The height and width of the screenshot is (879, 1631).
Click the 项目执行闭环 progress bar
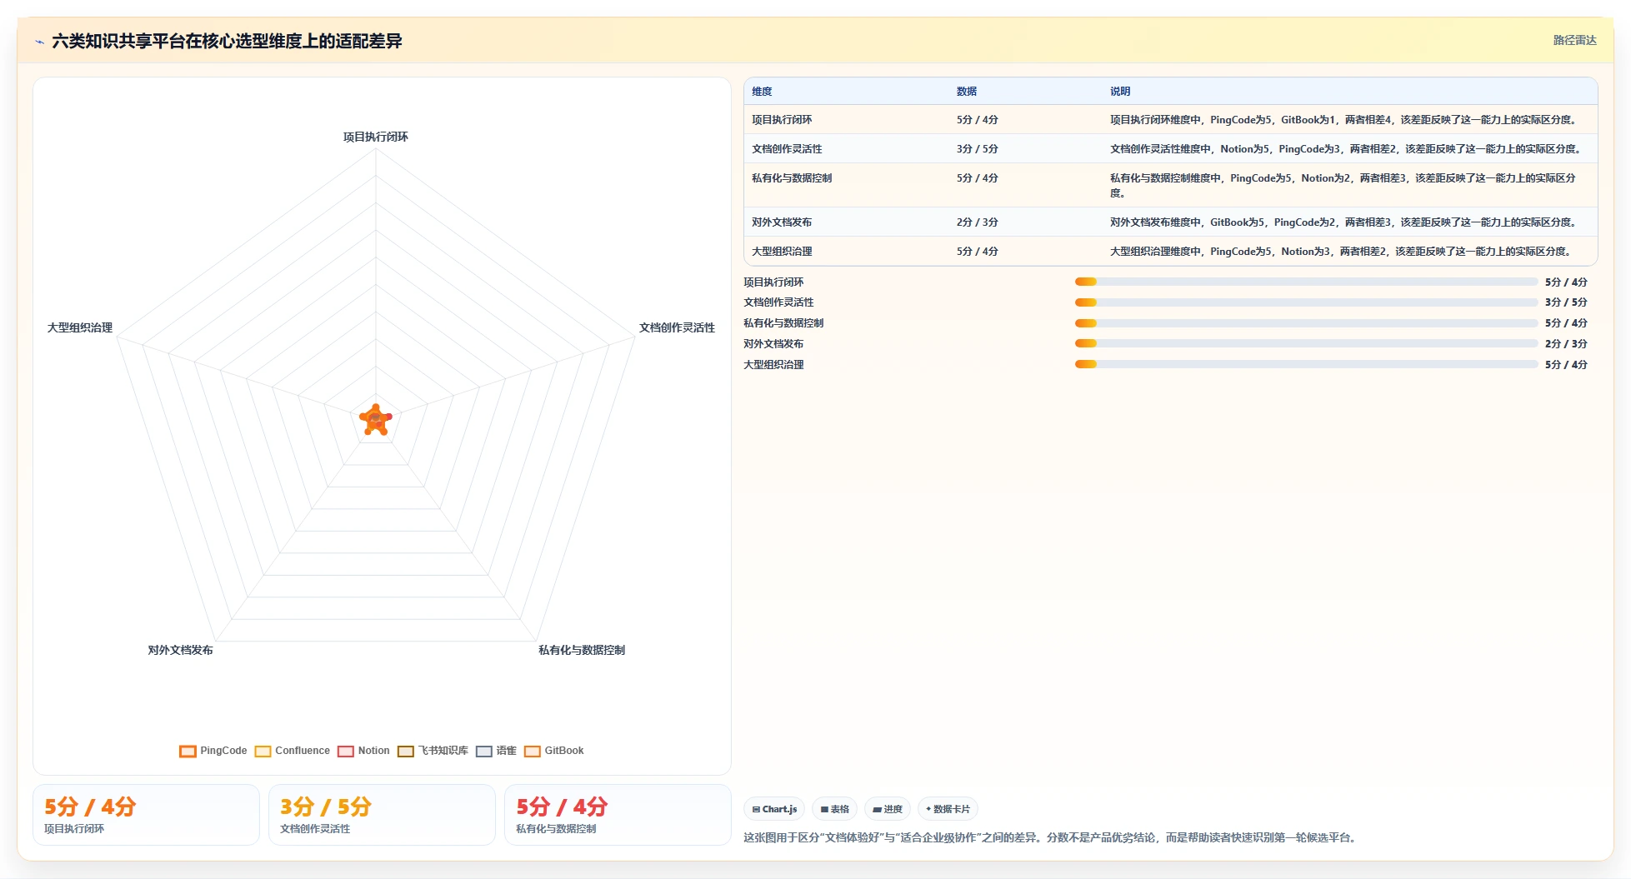pos(1306,282)
